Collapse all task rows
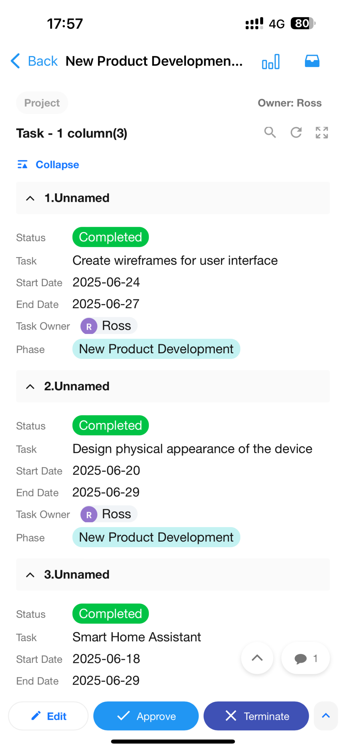 tap(48, 165)
